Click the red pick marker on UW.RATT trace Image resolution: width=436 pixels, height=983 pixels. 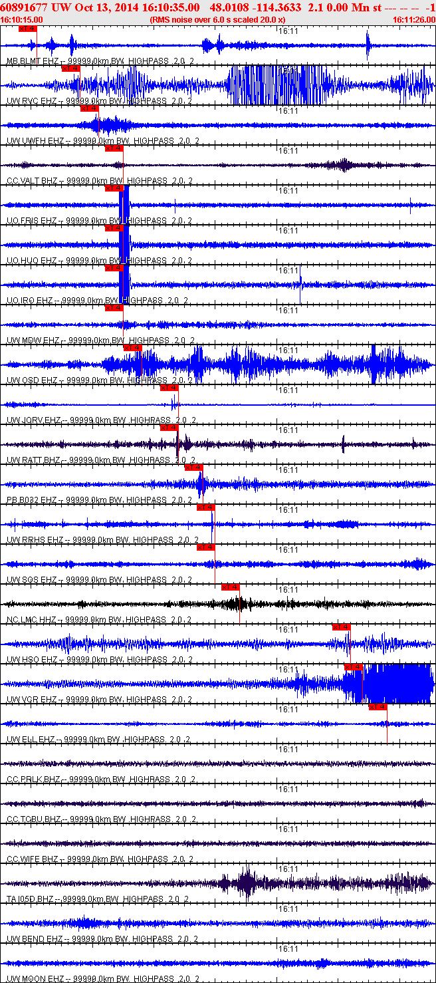coord(169,428)
